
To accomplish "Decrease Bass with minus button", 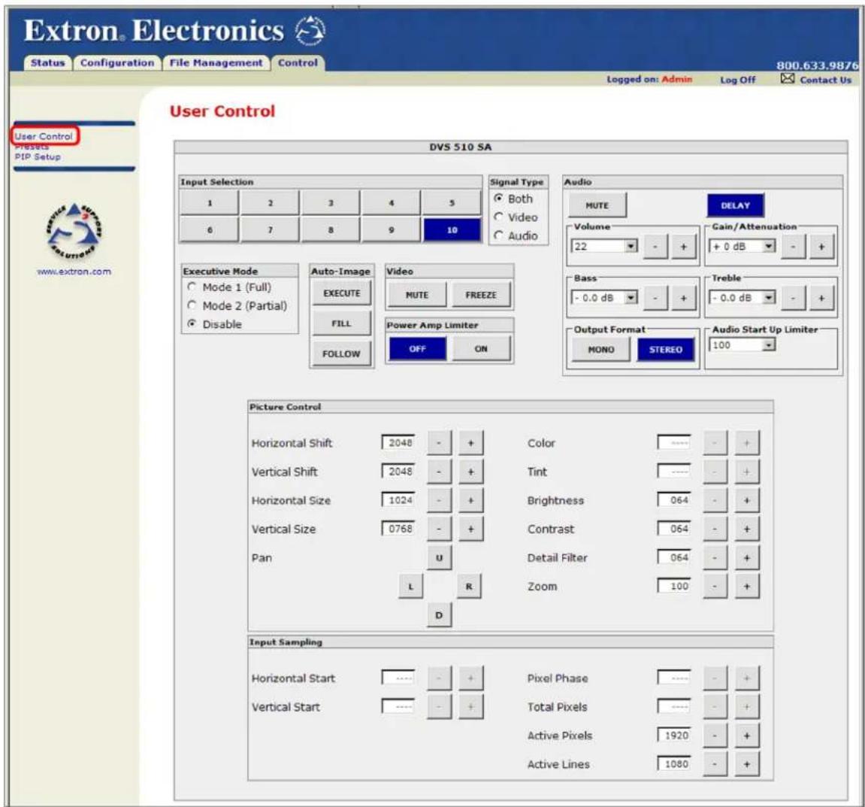I will [x=655, y=298].
